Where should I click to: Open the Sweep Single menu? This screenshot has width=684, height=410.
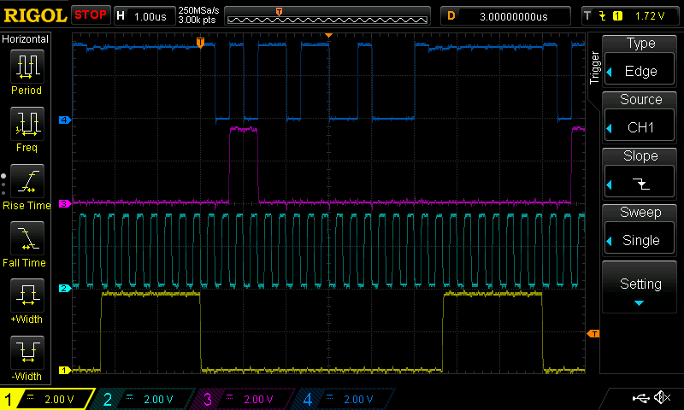pyautogui.click(x=640, y=230)
